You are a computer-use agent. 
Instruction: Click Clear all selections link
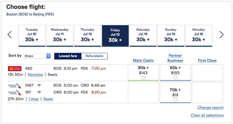tap(207, 115)
